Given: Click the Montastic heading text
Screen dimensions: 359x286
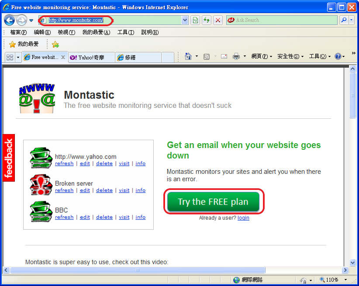Looking at the screenshot, I should [x=89, y=95].
